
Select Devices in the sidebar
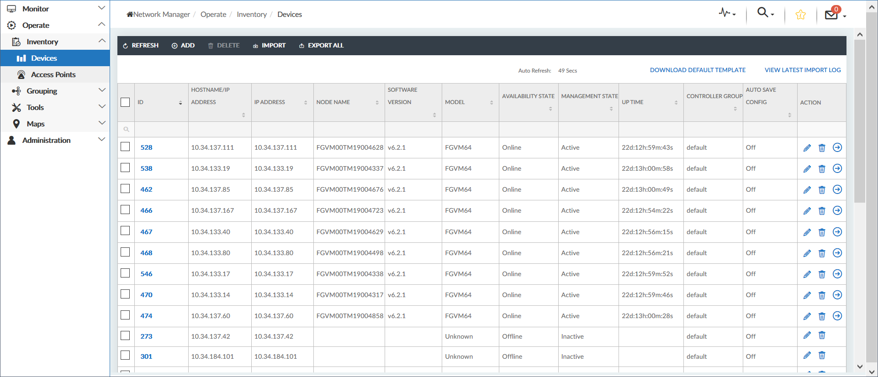55,58
